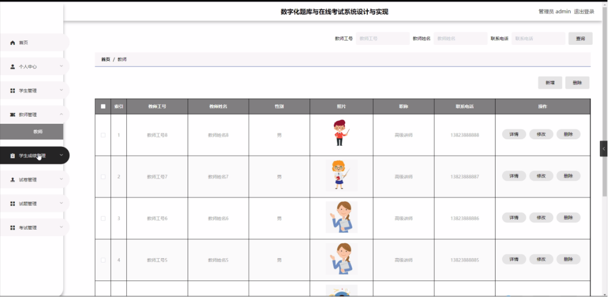This screenshot has height=297, width=608.
Task: Select the 教师 submenu item
Action: (x=32, y=132)
